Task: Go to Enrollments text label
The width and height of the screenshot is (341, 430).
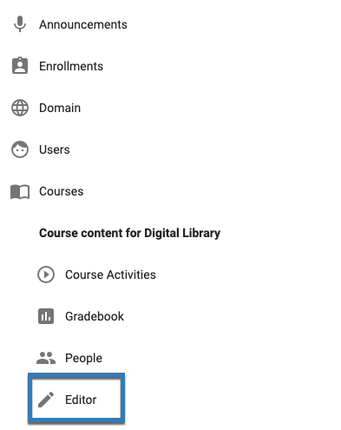Action: point(71,66)
